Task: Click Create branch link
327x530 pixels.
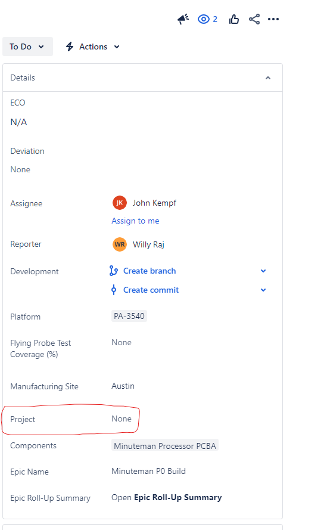Action: pyautogui.click(x=150, y=271)
